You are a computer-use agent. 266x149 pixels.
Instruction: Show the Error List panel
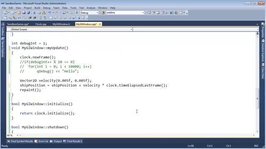click(x=42, y=141)
